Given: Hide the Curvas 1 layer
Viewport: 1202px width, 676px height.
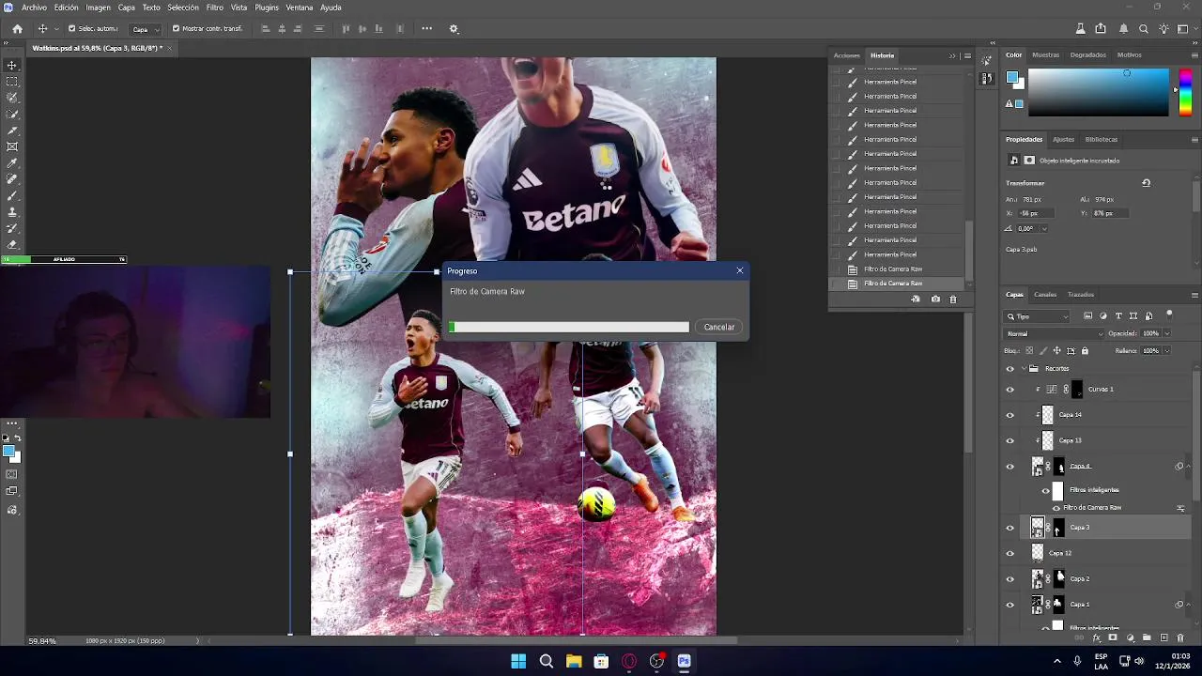Looking at the screenshot, I should click(x=1010, y=389).
